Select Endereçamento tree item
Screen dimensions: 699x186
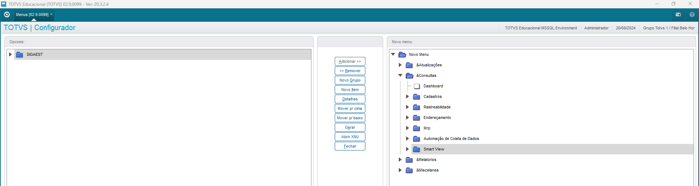(x=437, y=117)
